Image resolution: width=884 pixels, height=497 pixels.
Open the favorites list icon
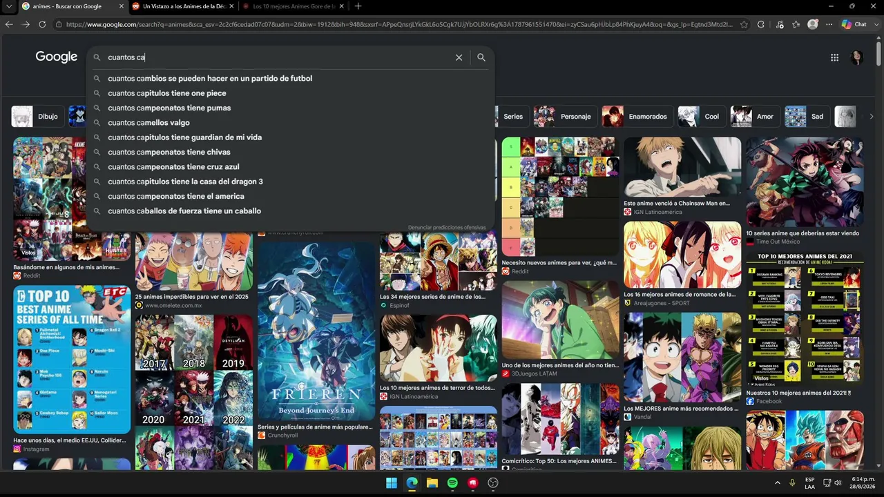click(796, 24)
